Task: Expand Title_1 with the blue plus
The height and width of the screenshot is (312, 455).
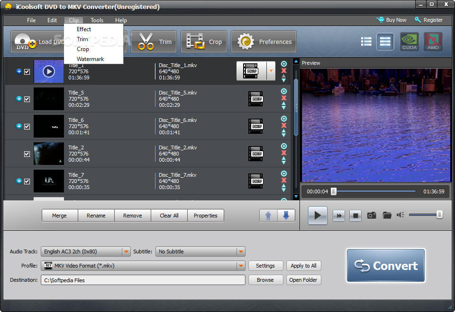Action: point(19,71)
